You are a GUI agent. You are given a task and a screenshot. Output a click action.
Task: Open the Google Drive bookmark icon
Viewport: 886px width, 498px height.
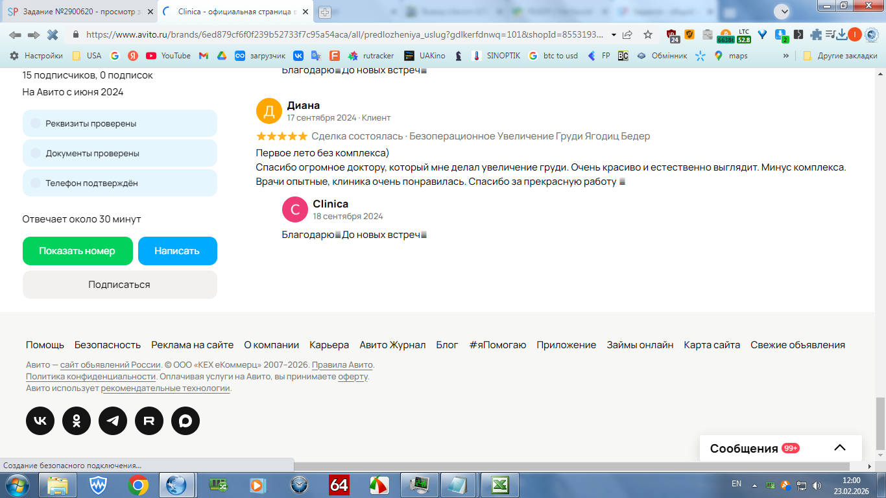coord(221,56)
